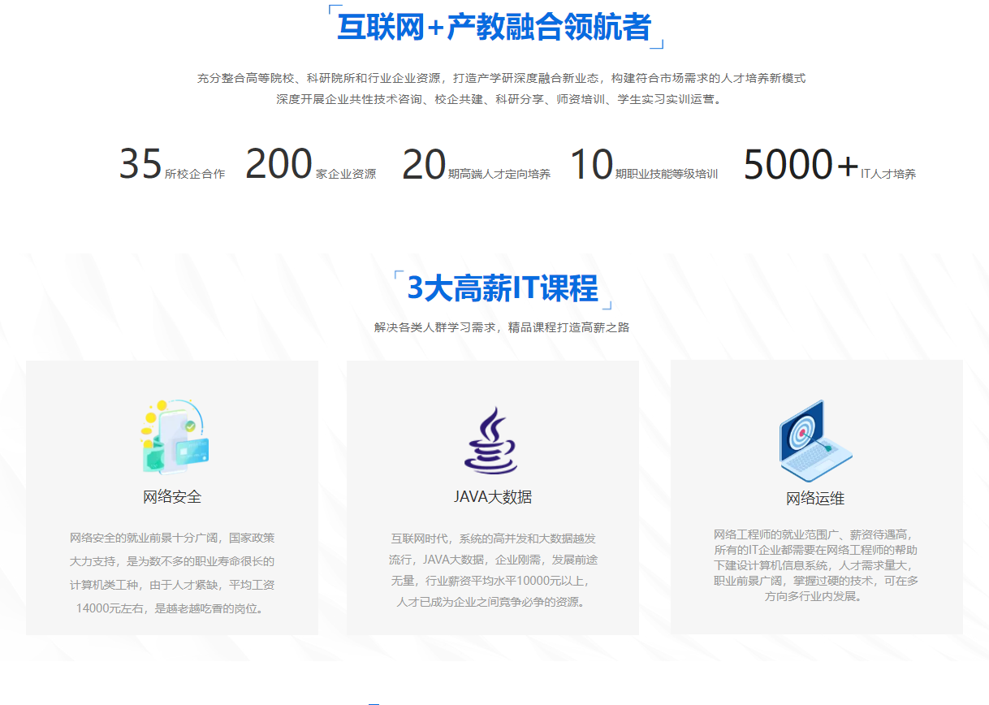The image size is (989, 705).
Task: Open the 网络运维 course title
Action: pos(815,498)
